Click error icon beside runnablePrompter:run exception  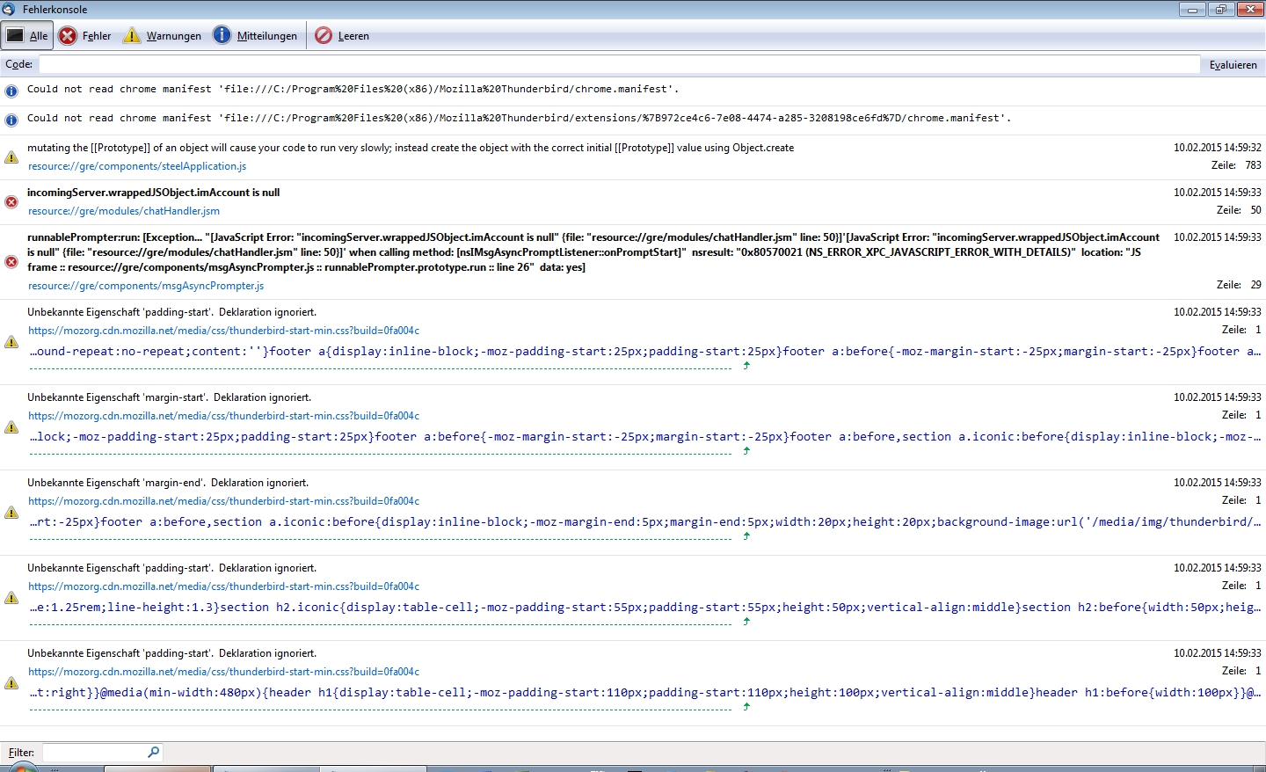click(x=11, y=262)
